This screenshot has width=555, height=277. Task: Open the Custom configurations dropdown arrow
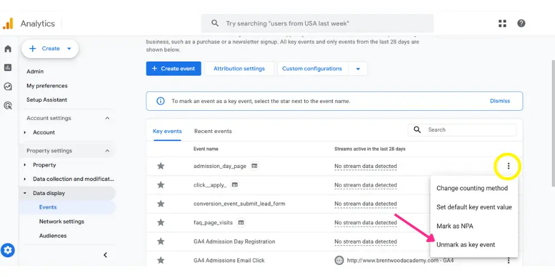pos(358,69)
